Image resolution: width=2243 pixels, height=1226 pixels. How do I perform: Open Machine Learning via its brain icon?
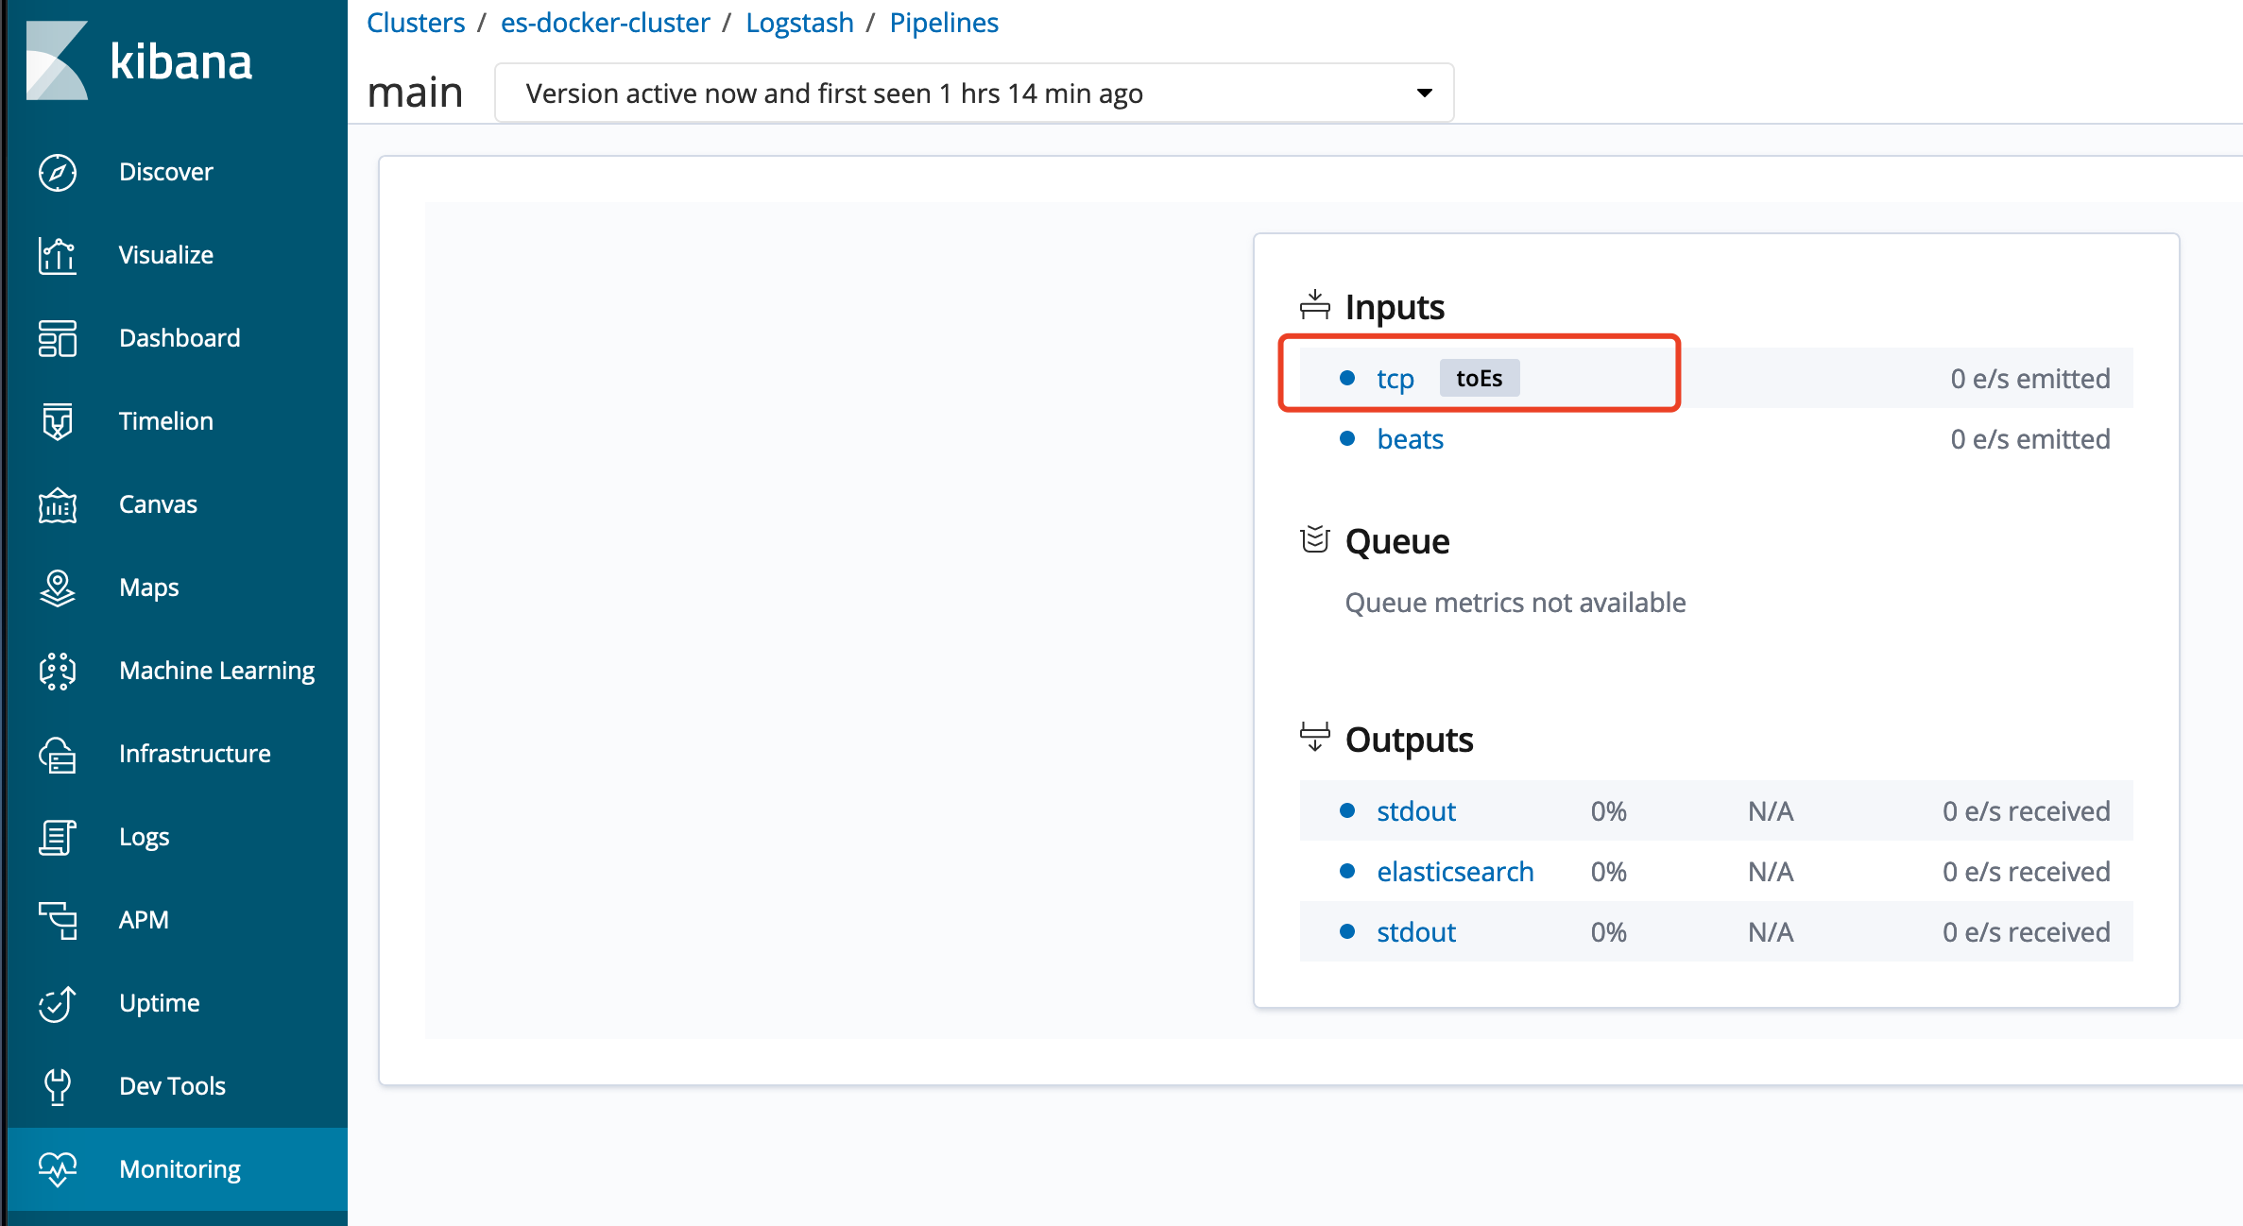(x=58, y=671)
